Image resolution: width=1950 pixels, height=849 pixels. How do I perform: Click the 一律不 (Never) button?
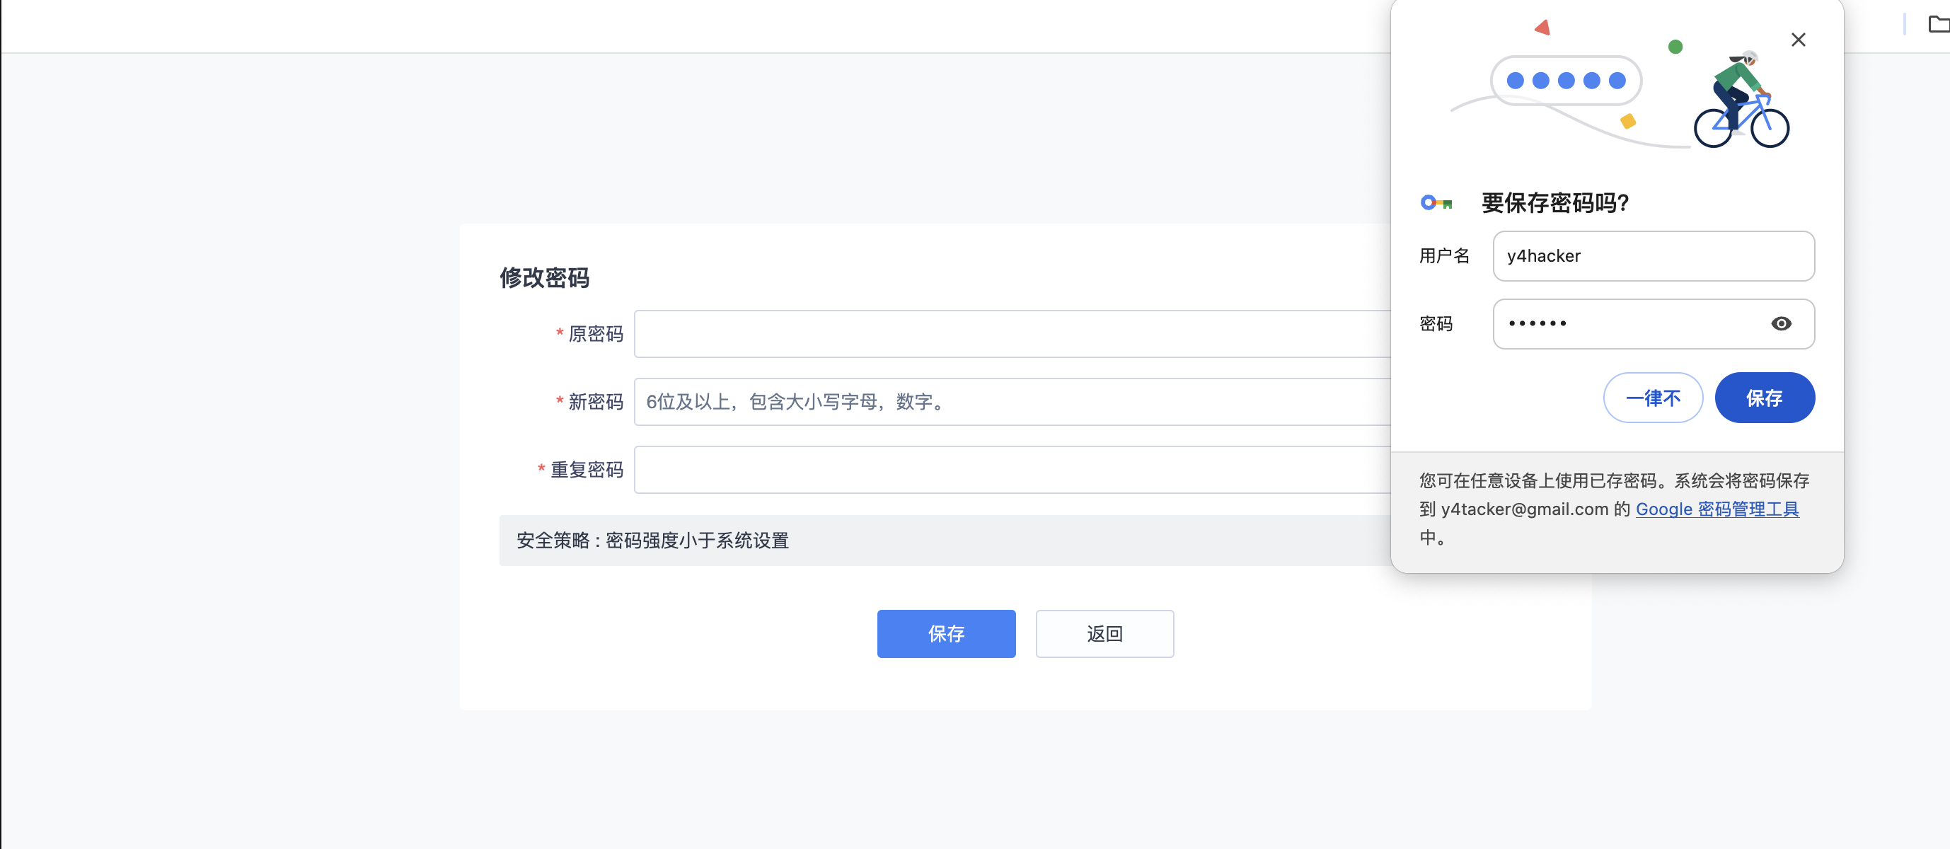click(x=1653, y=398)
